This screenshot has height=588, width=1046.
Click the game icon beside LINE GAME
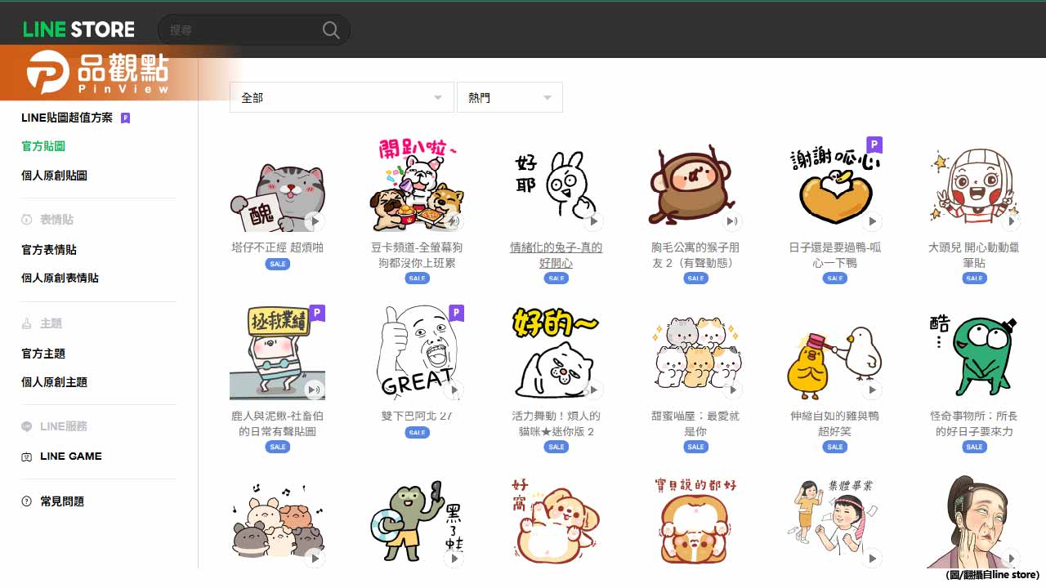pyautogui.click(x=27, y=457)
